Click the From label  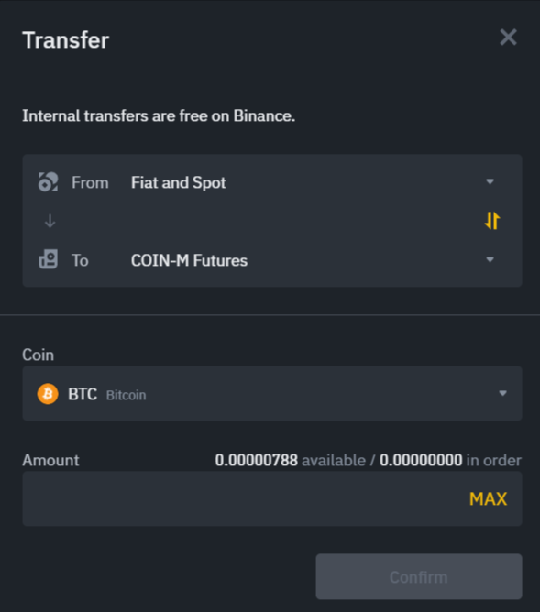click(x=90, y=182)
